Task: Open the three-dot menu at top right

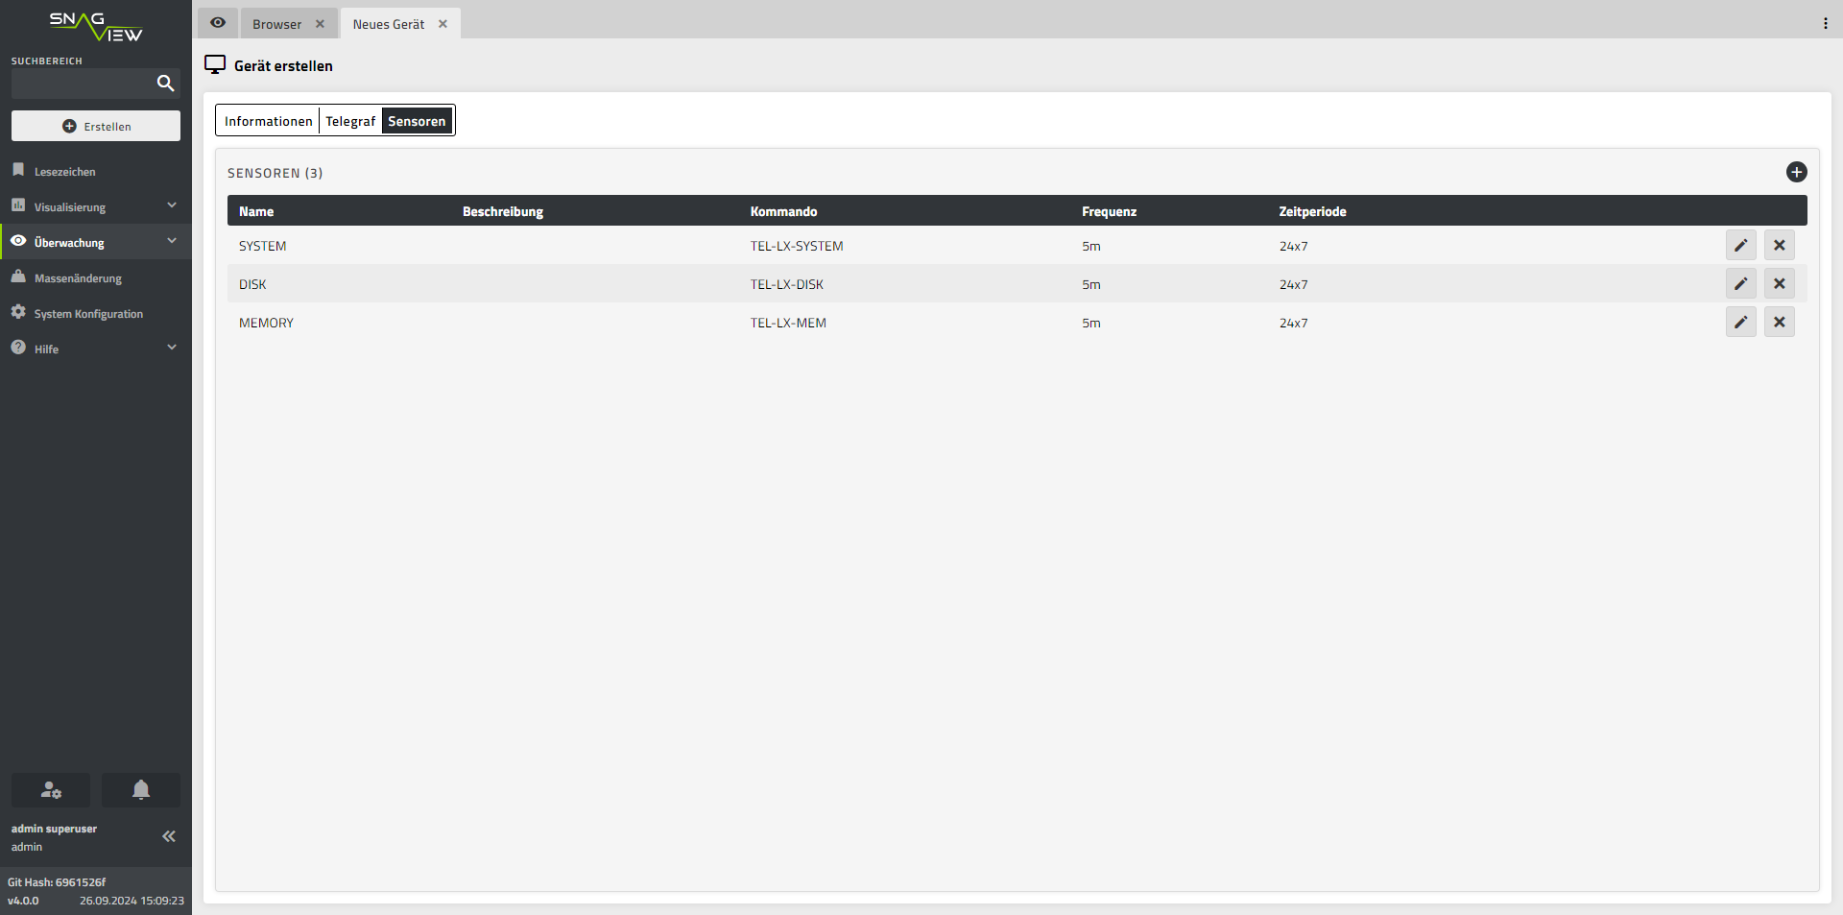Action: pyautogui.click(x=1825, y=23)
